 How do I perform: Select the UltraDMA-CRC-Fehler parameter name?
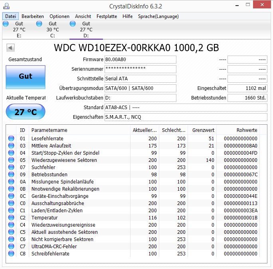point(54,247)
